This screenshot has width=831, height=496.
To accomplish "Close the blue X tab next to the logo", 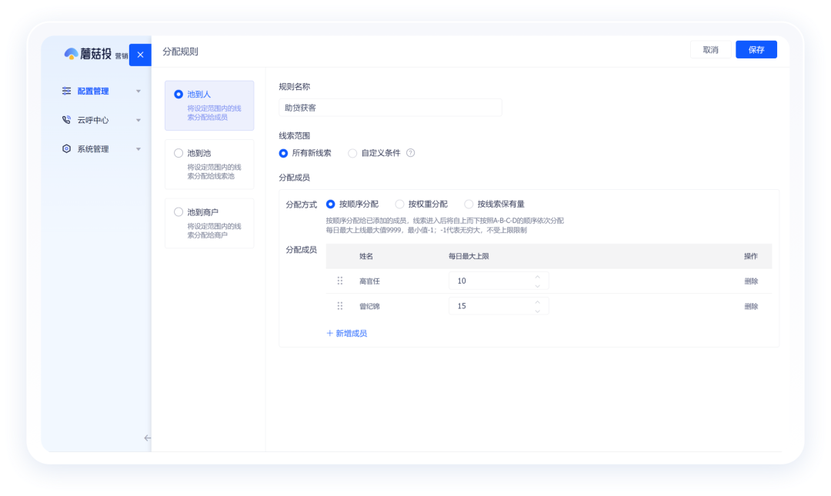I will coord(139,54).
